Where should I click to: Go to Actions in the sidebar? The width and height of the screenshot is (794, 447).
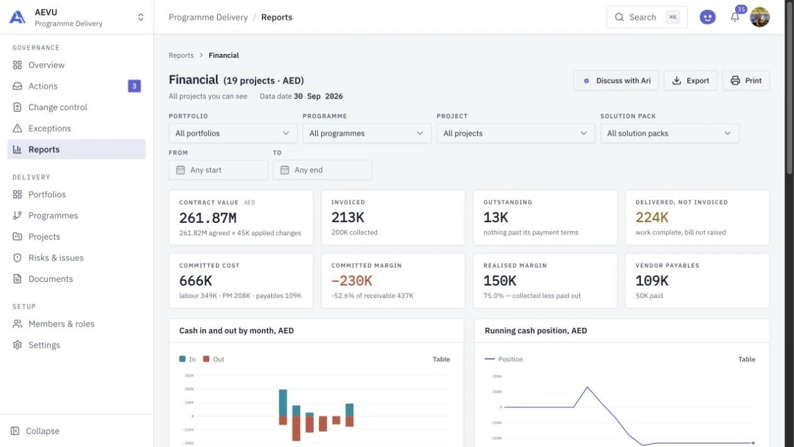coord(77,86)
